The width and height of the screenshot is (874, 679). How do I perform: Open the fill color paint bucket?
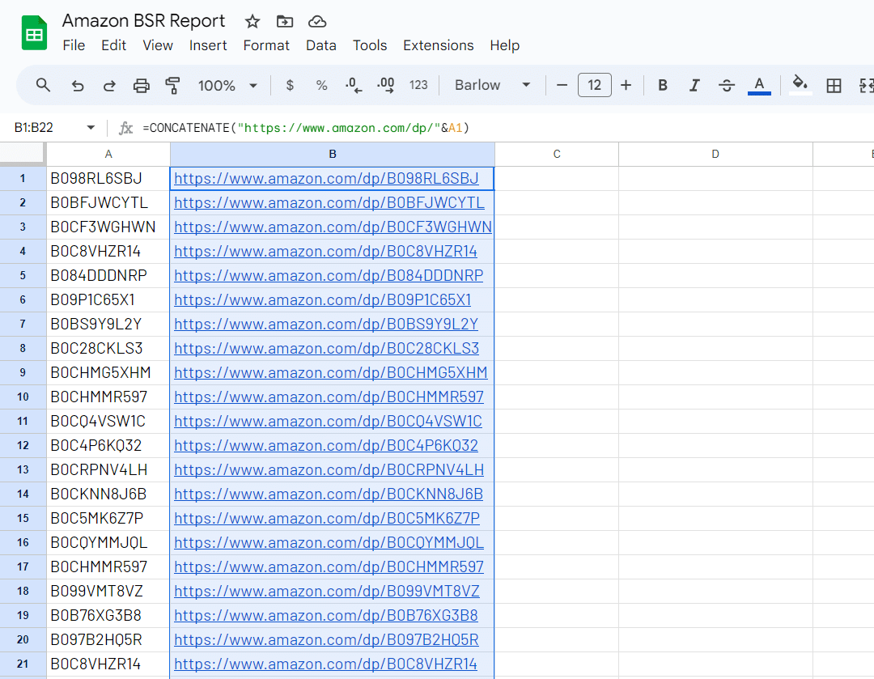[800, 85]
